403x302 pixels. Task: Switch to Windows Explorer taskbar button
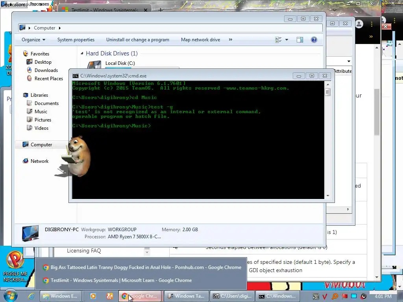(60, 296)
